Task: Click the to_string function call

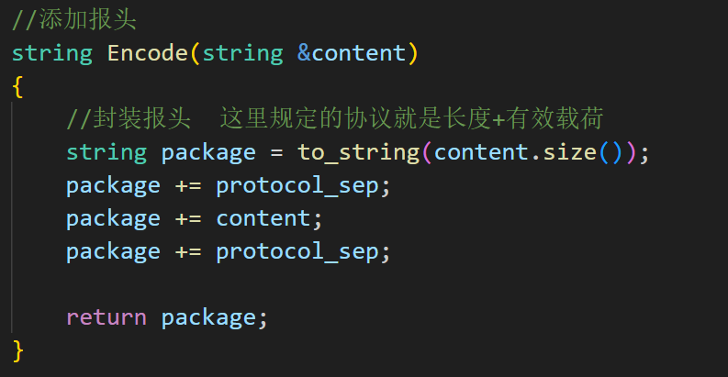Action: pyautogui.click(x=358, y=151)
